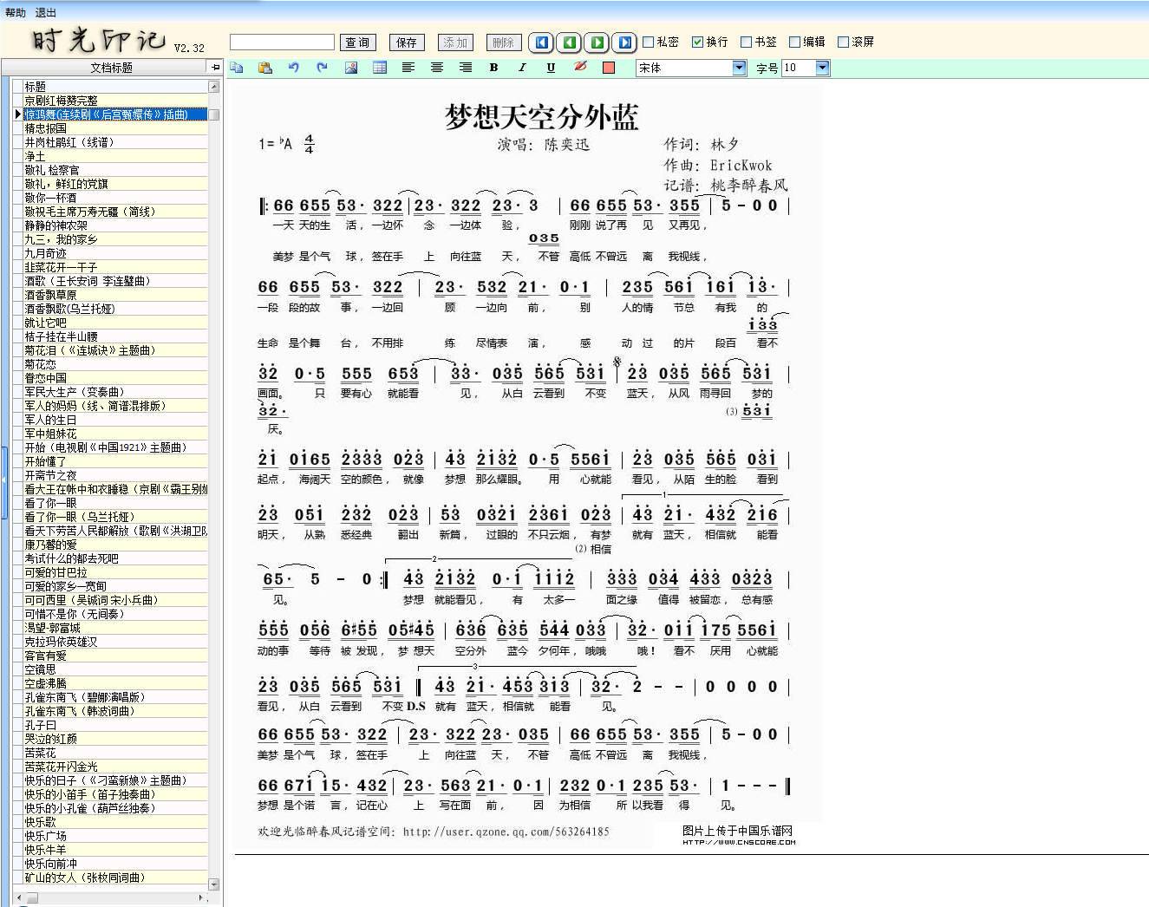Enable the 私密 checkbox
The width and height of the screenshot is (1149, 907).
[649, 42]
